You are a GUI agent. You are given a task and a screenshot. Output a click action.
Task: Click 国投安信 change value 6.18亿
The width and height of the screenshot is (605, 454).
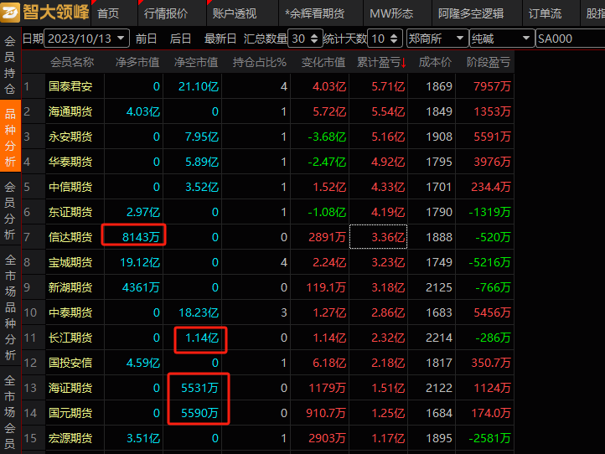coord(329,363)
